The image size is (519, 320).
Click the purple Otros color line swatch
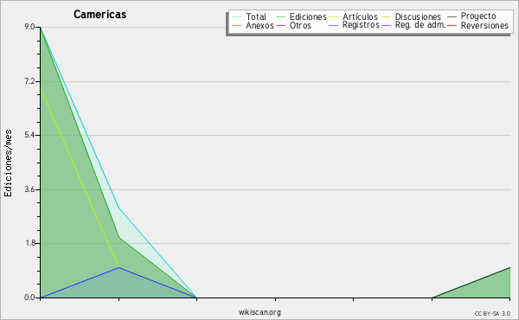click(280, 25)
